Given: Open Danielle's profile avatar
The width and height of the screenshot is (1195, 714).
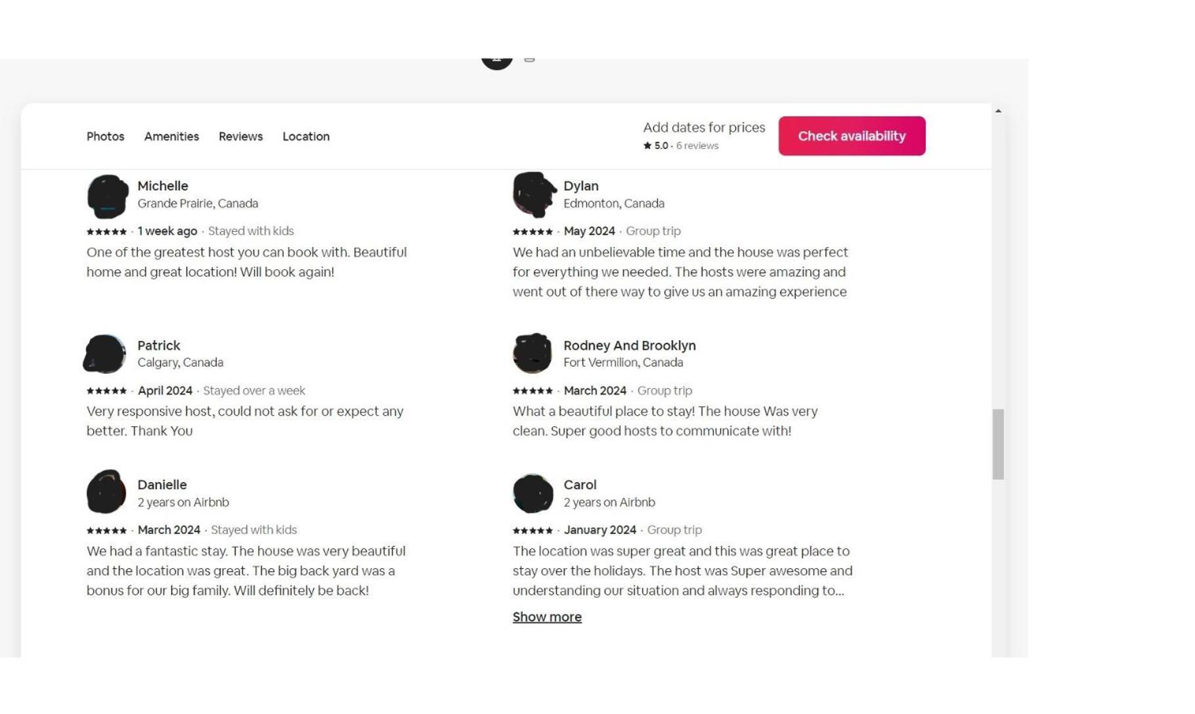Looking at the screenshot, I should (106, 492).
